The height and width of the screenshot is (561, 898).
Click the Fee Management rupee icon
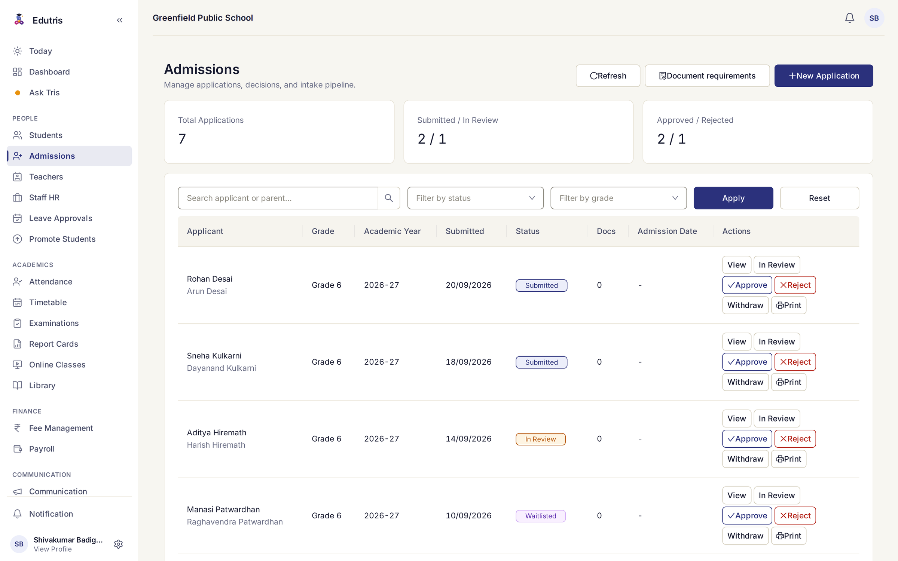[18, 428]
